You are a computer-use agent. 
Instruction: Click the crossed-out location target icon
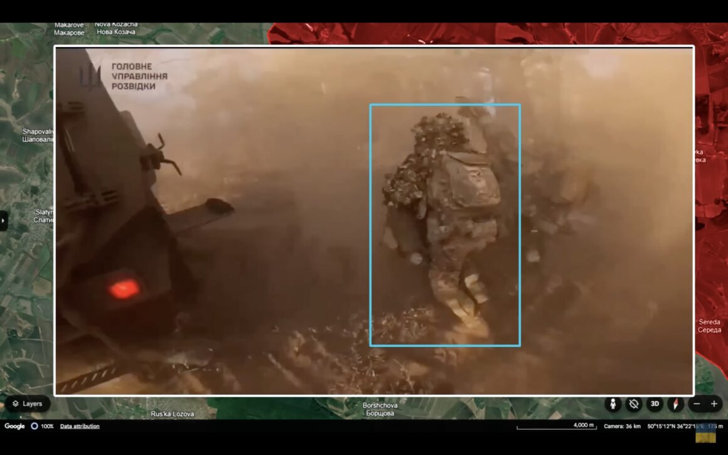click(634, 404)
